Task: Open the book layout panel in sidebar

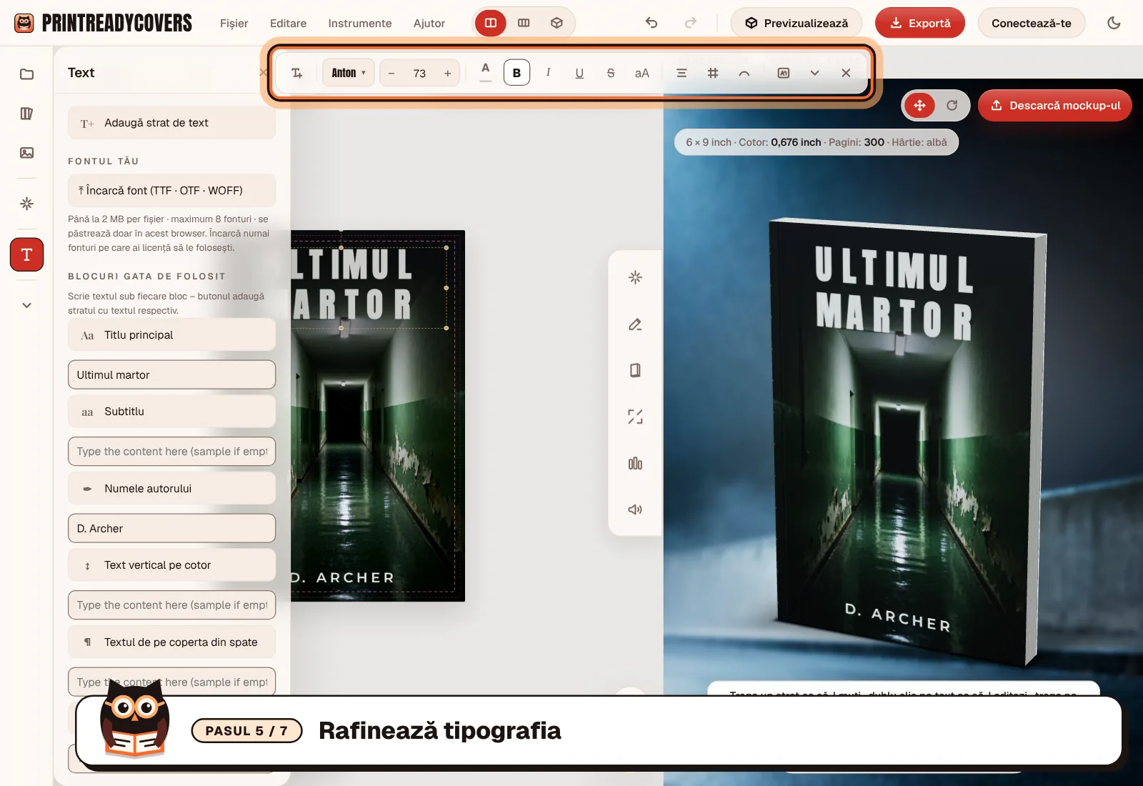Action: pyautogui.click(x=27, y=114)
